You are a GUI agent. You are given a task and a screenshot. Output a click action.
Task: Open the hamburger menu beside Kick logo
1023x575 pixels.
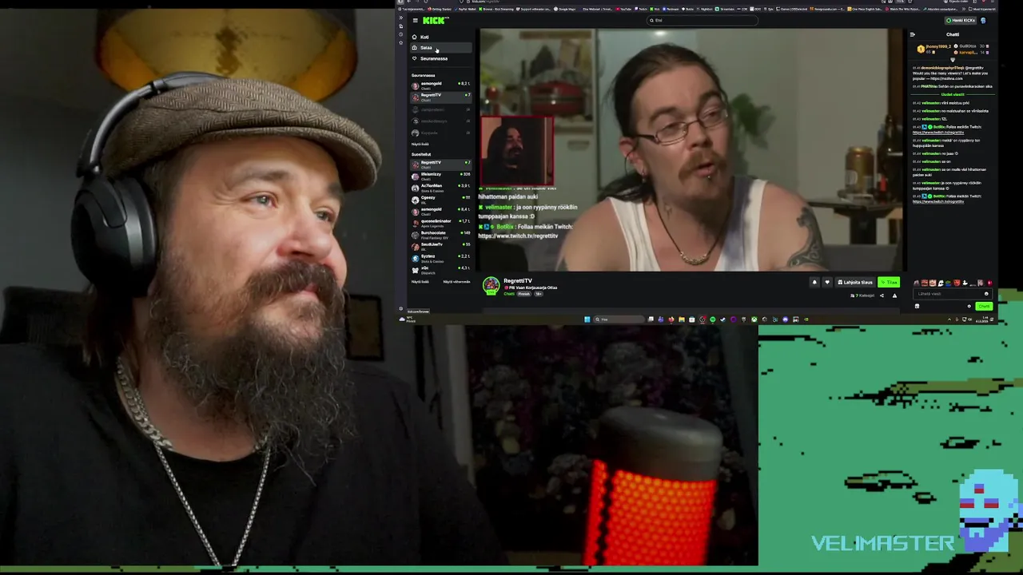pos(415,21)
